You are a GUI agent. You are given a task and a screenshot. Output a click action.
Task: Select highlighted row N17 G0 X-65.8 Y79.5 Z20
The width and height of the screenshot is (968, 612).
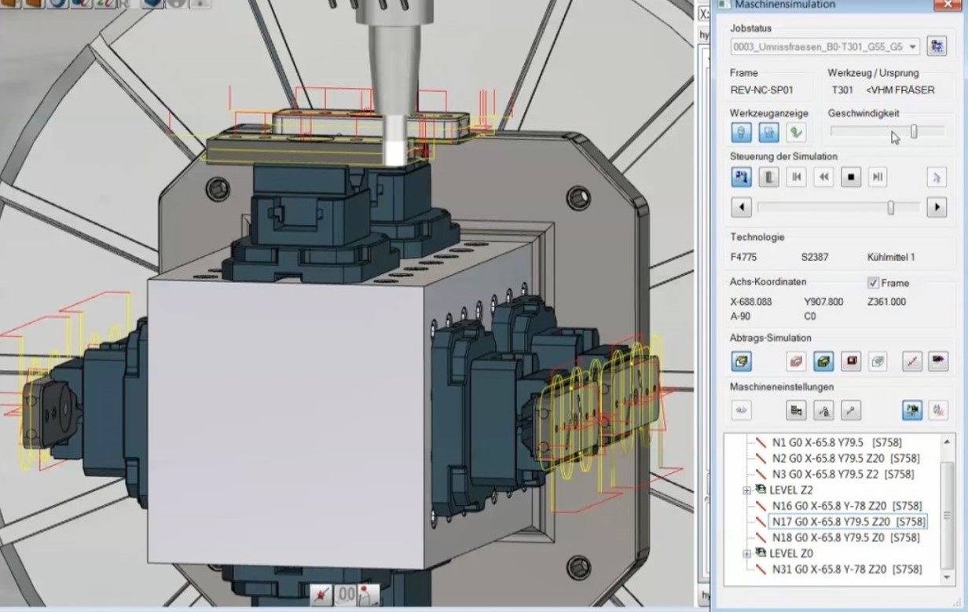pos(848,522)
